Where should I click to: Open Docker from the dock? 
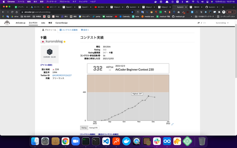(126, 141)
